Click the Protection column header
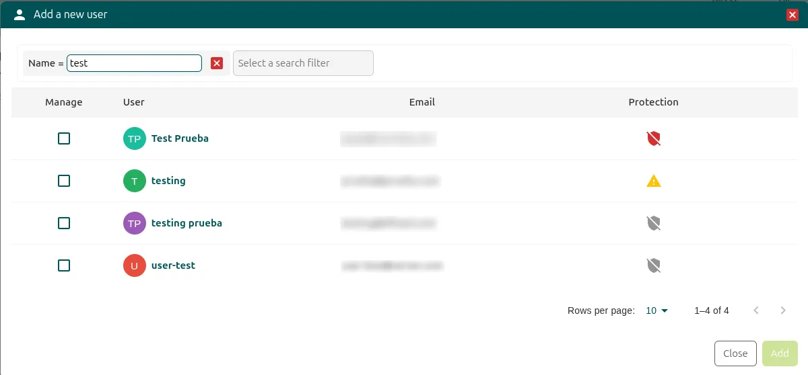Screen dimensions: 808x375 pyautogui.click(x=653, y=102)
